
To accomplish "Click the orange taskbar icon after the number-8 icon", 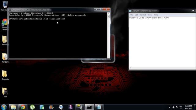I will coord(51,107).
